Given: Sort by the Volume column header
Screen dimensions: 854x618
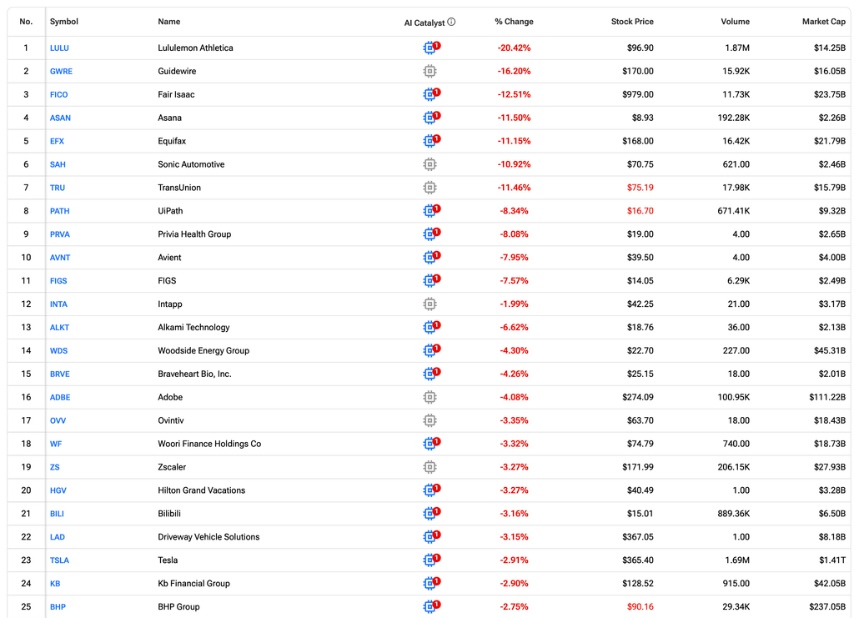Looking at the screenshot, I should pos(735,22).
